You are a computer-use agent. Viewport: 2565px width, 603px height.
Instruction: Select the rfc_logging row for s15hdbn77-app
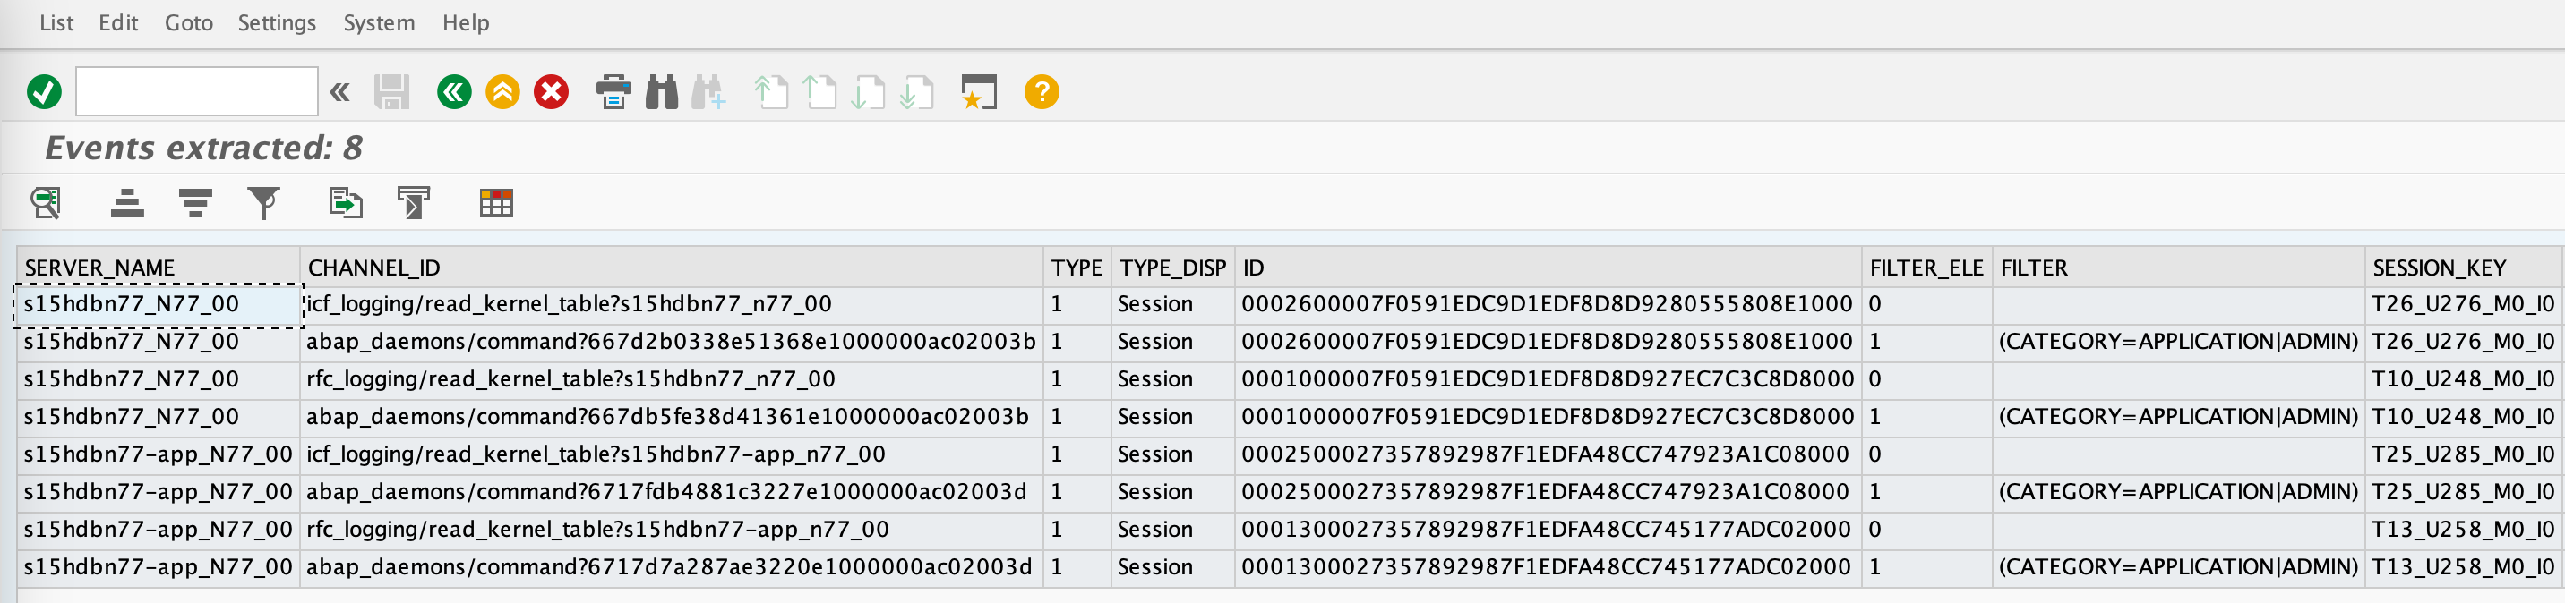click(x=596, y=530)
